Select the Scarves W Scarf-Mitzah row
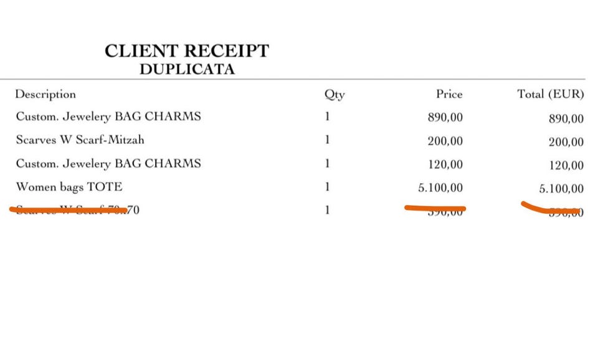 (x=80, y=140)
